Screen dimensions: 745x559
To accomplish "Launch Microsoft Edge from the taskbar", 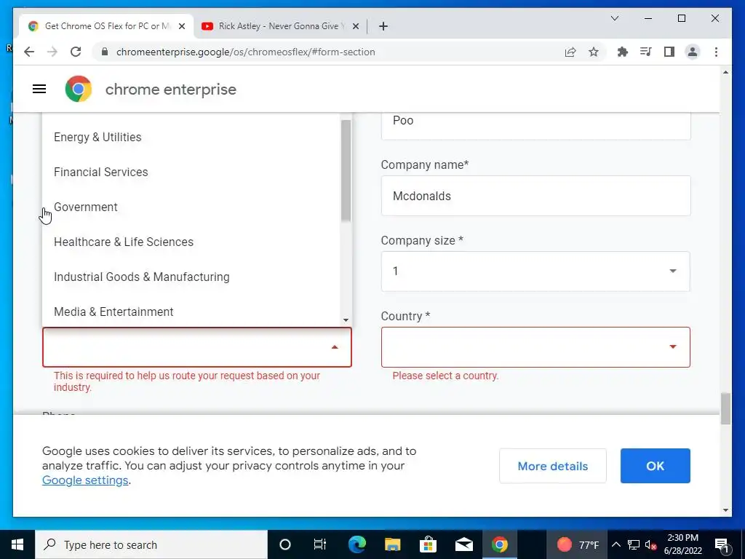I will (356, 544).
